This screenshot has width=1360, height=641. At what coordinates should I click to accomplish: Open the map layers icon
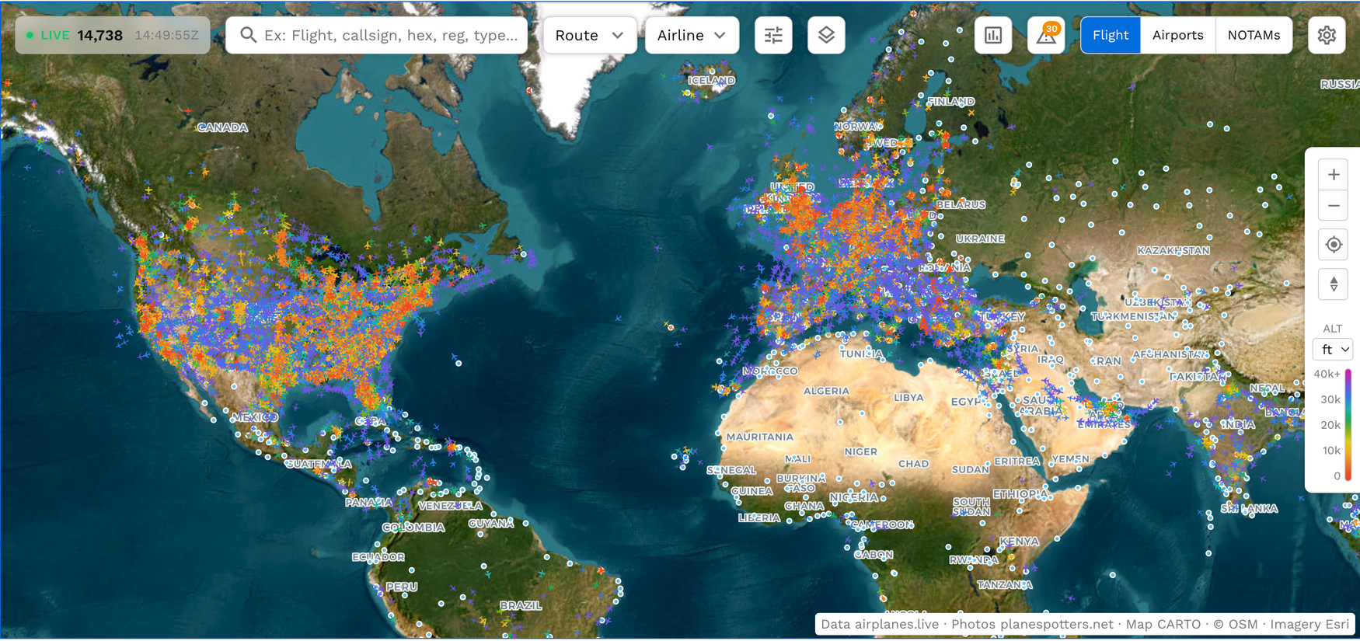point(826,35)
